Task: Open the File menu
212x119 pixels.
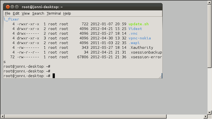Action: coord(7,13)
